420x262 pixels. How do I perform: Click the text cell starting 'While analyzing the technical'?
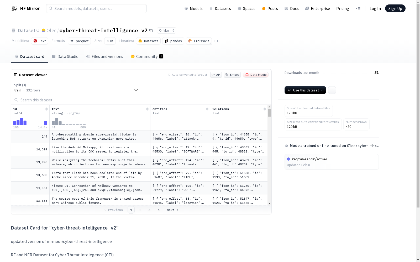pyautogui.click(x=100, y=162)
